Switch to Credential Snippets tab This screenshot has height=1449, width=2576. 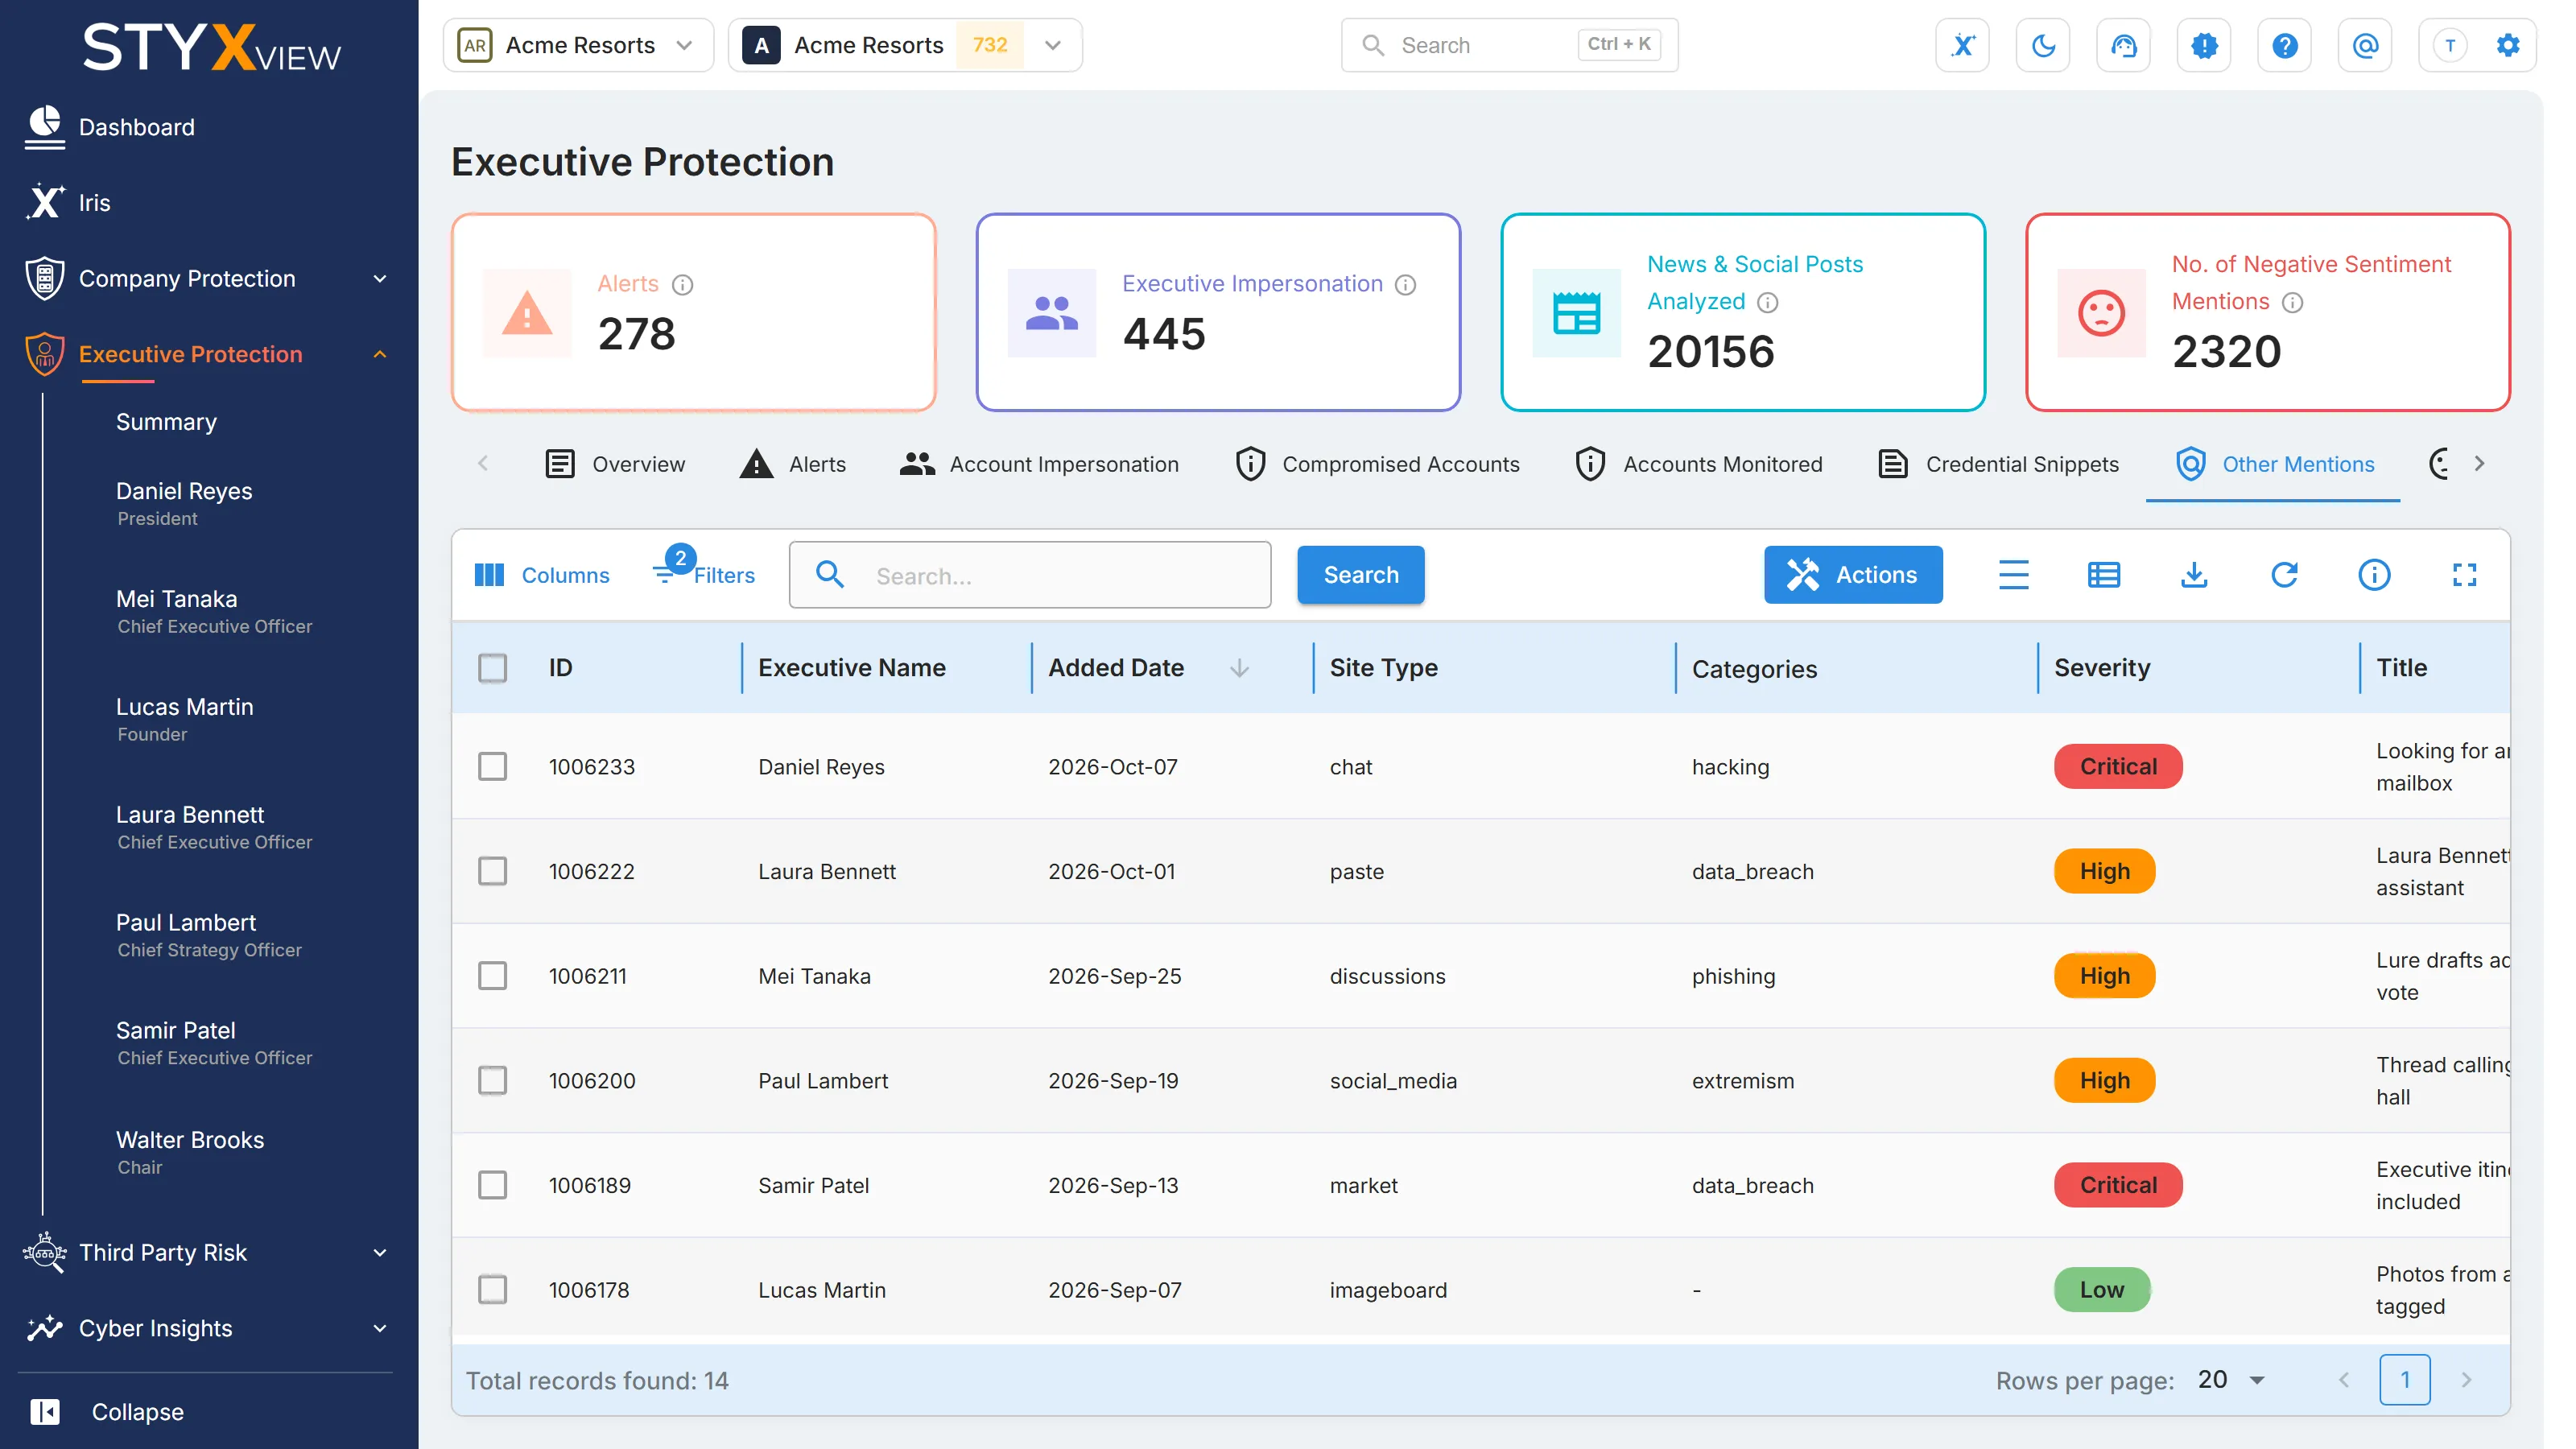tap(1998, 464)
